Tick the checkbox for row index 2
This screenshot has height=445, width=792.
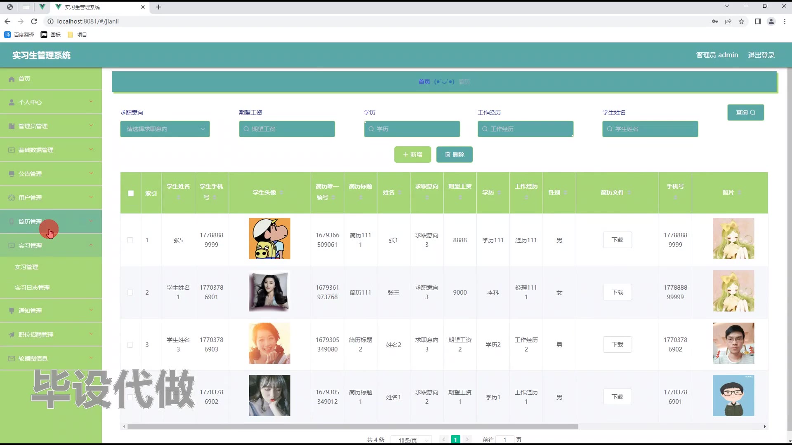(x=130, y=293)
